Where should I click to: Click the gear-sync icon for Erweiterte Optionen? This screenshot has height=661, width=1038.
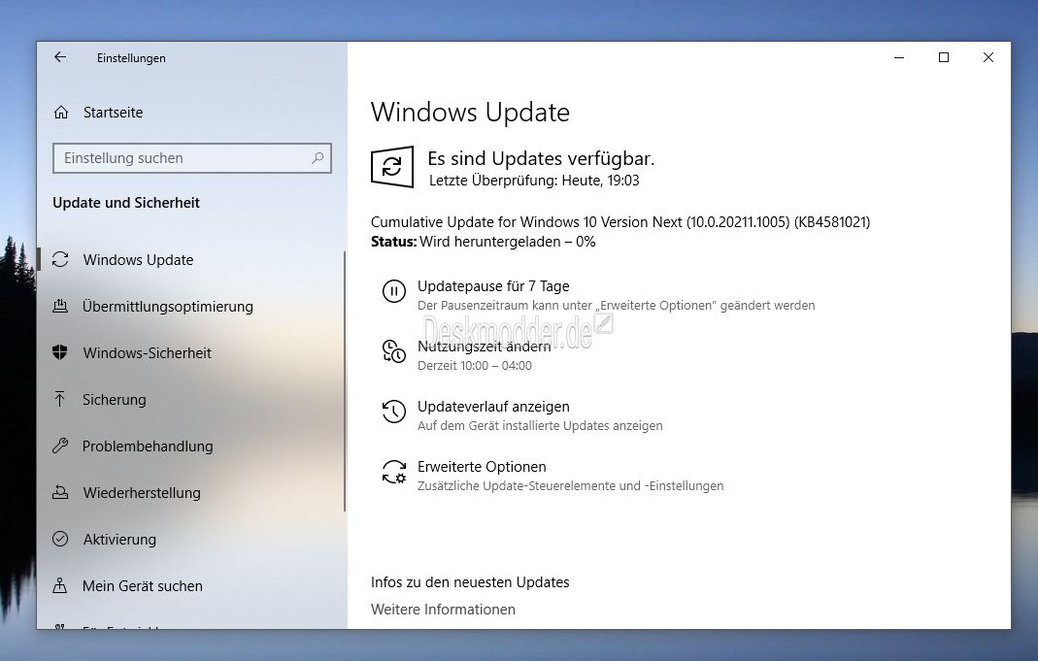click(394, 472)
